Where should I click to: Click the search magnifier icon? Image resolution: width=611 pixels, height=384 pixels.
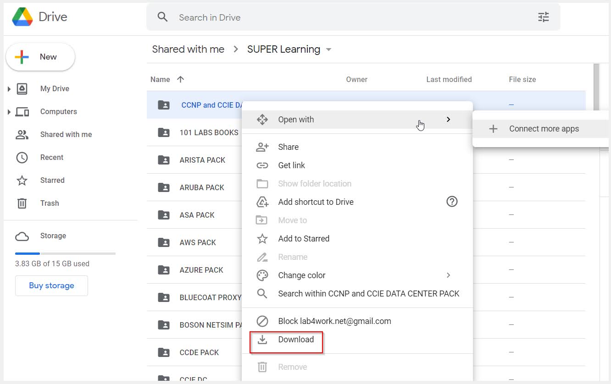click(x=162, y=17)
